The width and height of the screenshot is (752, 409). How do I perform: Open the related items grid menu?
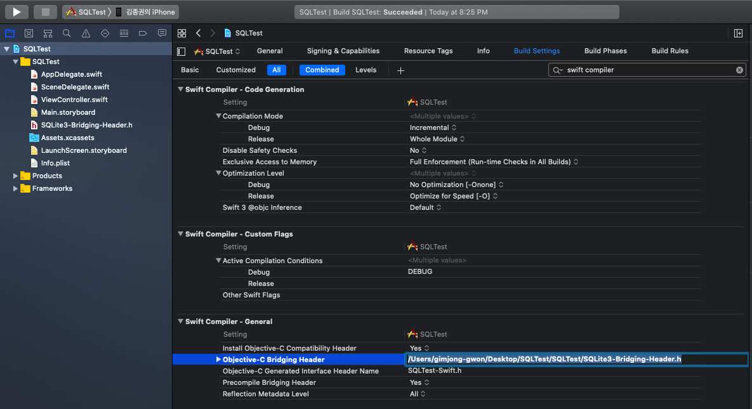point(181,33)
